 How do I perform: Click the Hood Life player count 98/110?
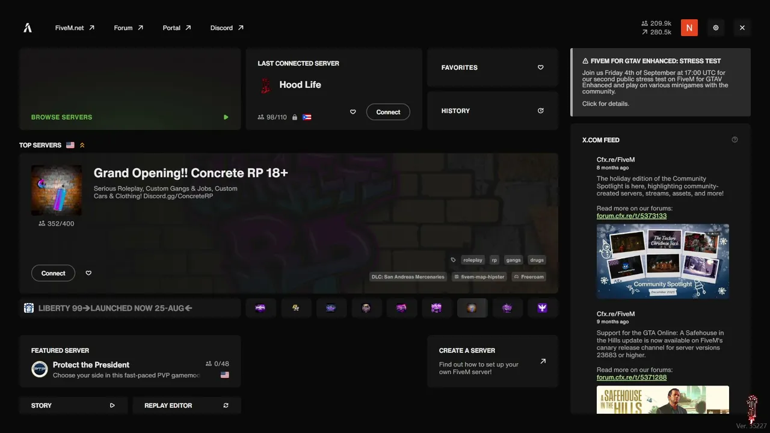click(272, 117)
